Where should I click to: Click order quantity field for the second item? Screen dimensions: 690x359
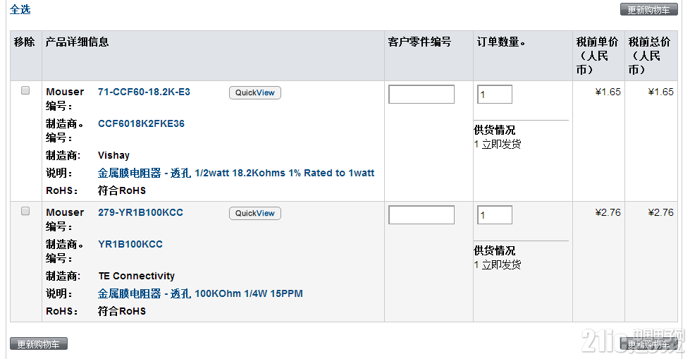(495, 215)
